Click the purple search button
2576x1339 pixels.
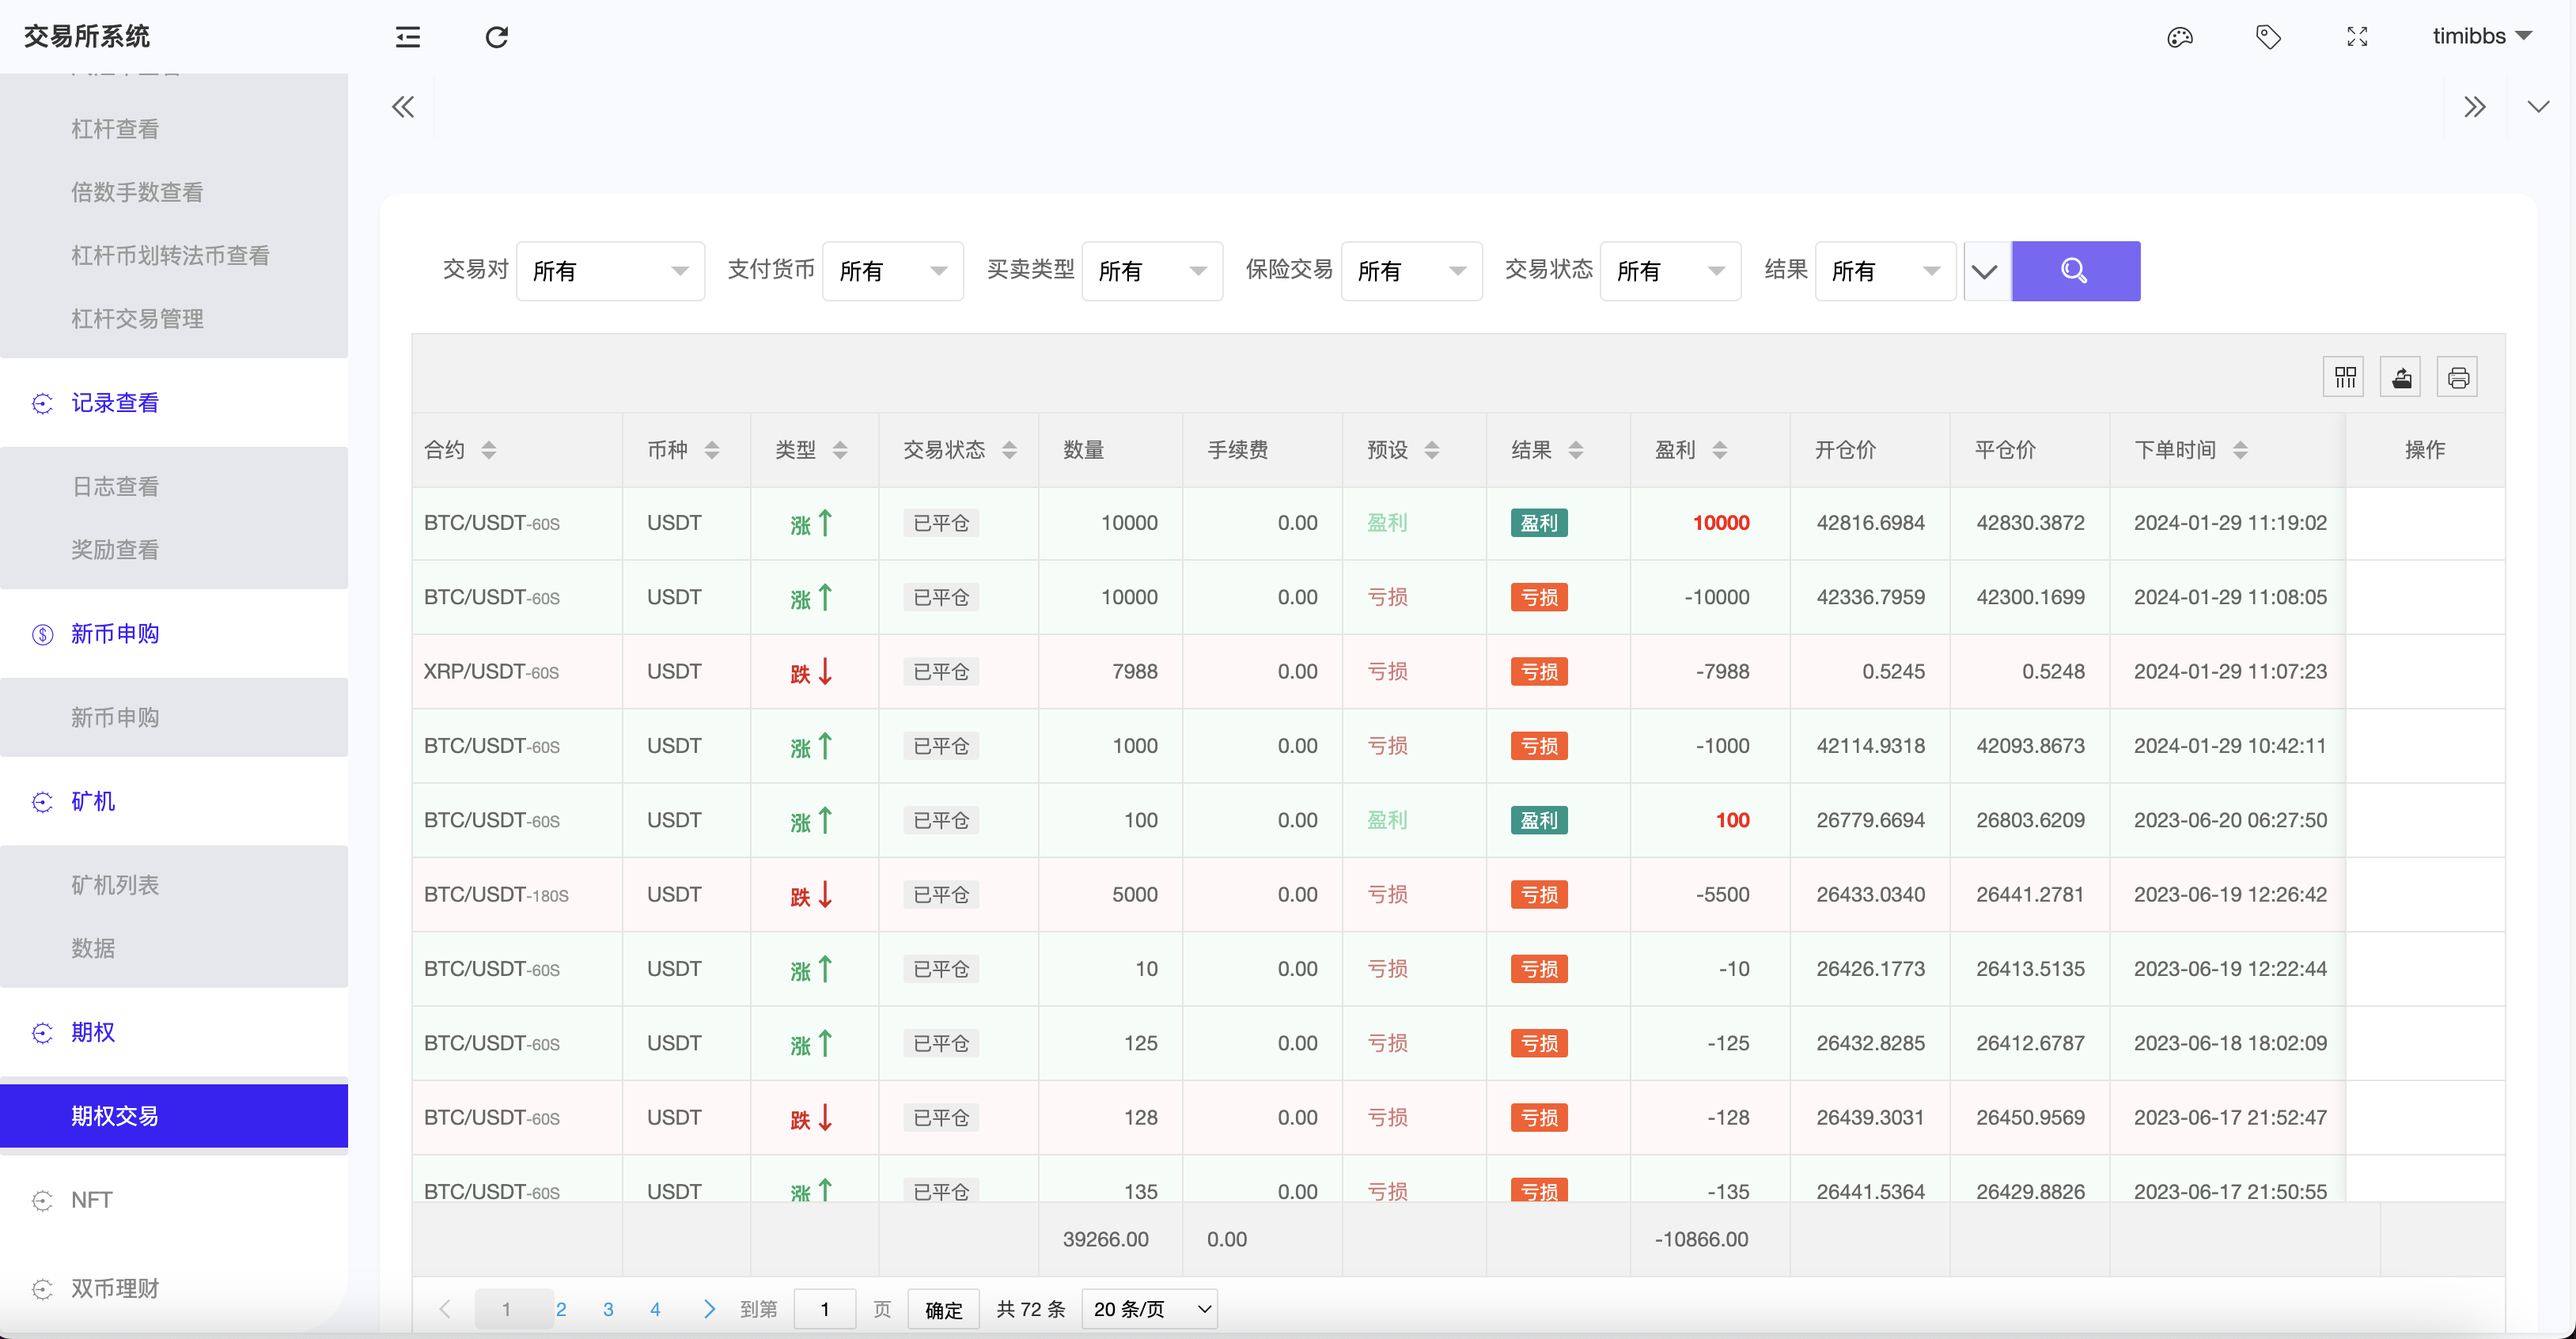(2076, 270)
